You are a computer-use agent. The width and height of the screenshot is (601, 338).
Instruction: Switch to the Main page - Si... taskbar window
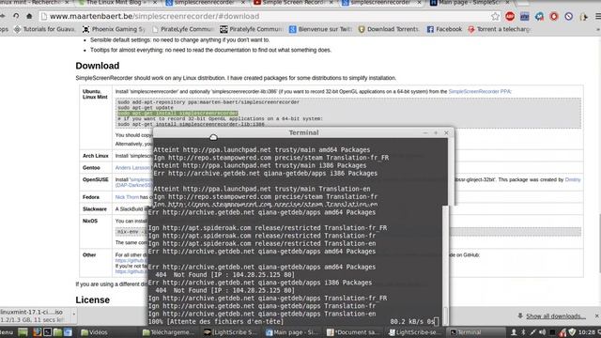coord(292,332)
